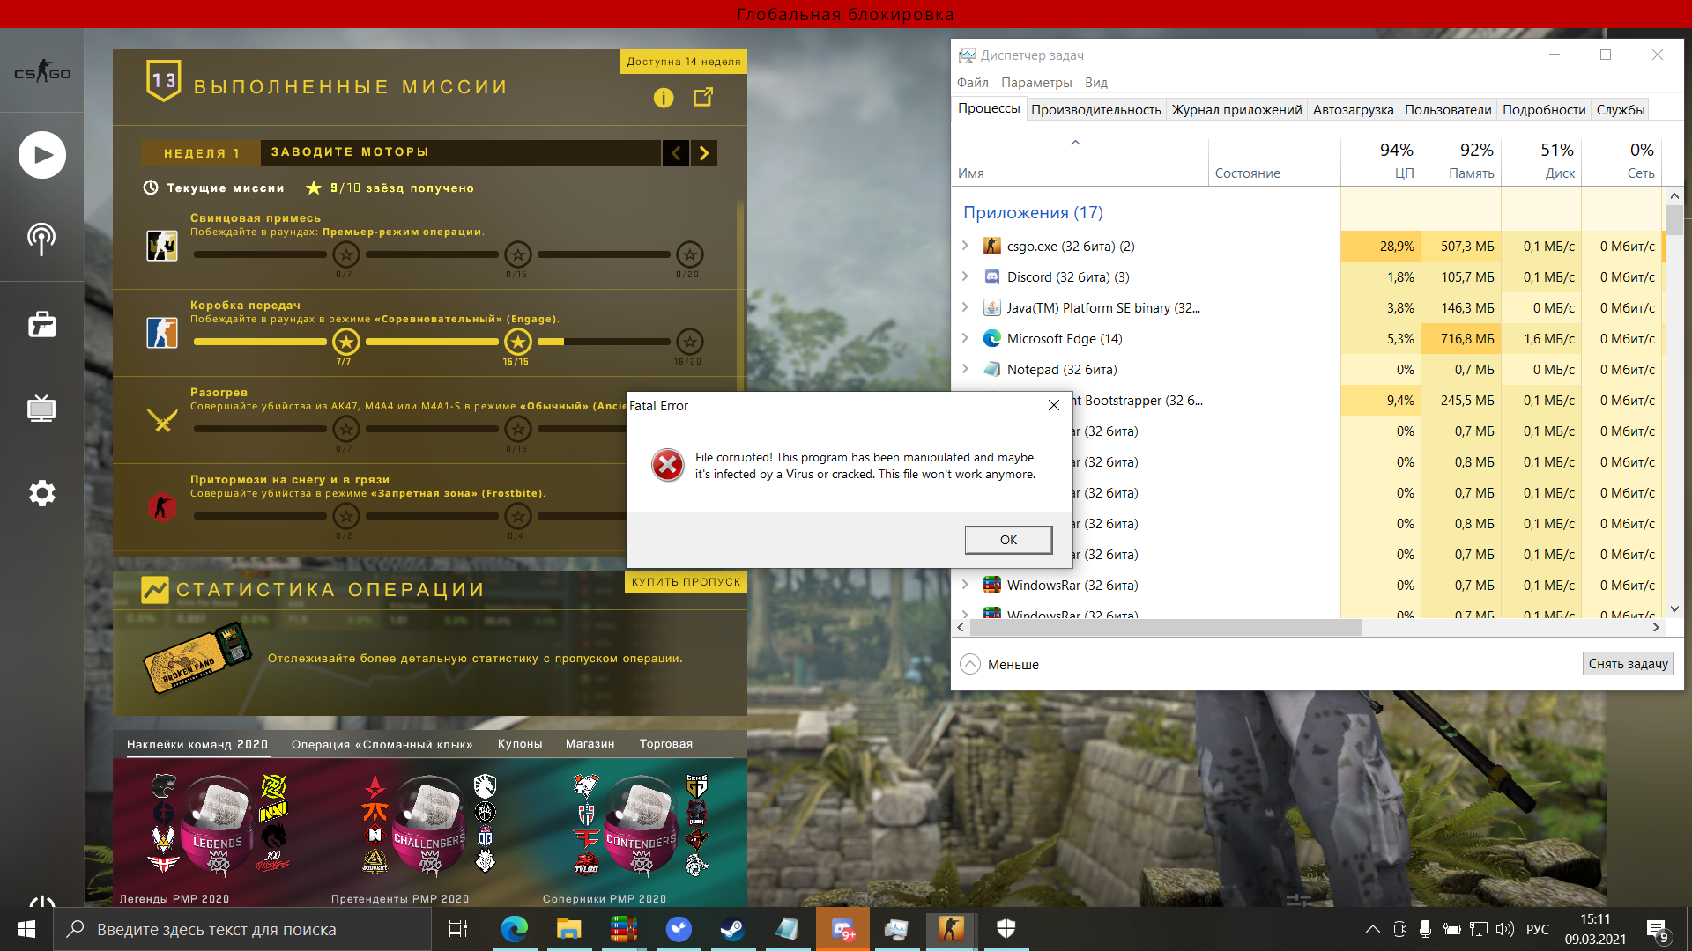Open the Windows Start menu
Viewport: 1692px width, 951px height.
click(26, 929)
